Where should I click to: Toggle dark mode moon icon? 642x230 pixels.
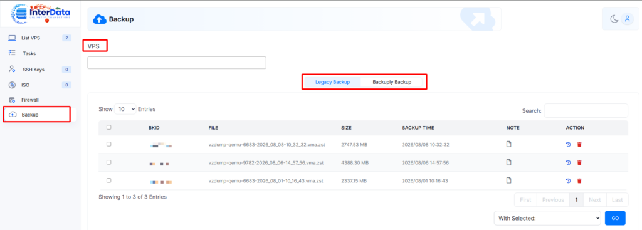point(614,19)
